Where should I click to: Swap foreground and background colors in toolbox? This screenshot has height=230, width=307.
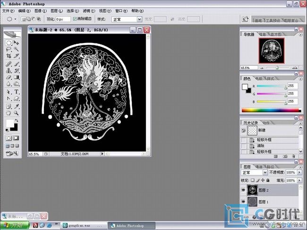(17, 120)
